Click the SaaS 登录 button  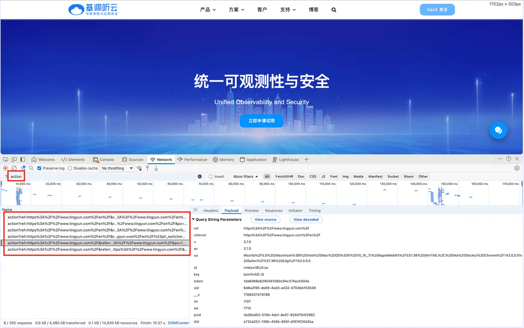[437, 9]
